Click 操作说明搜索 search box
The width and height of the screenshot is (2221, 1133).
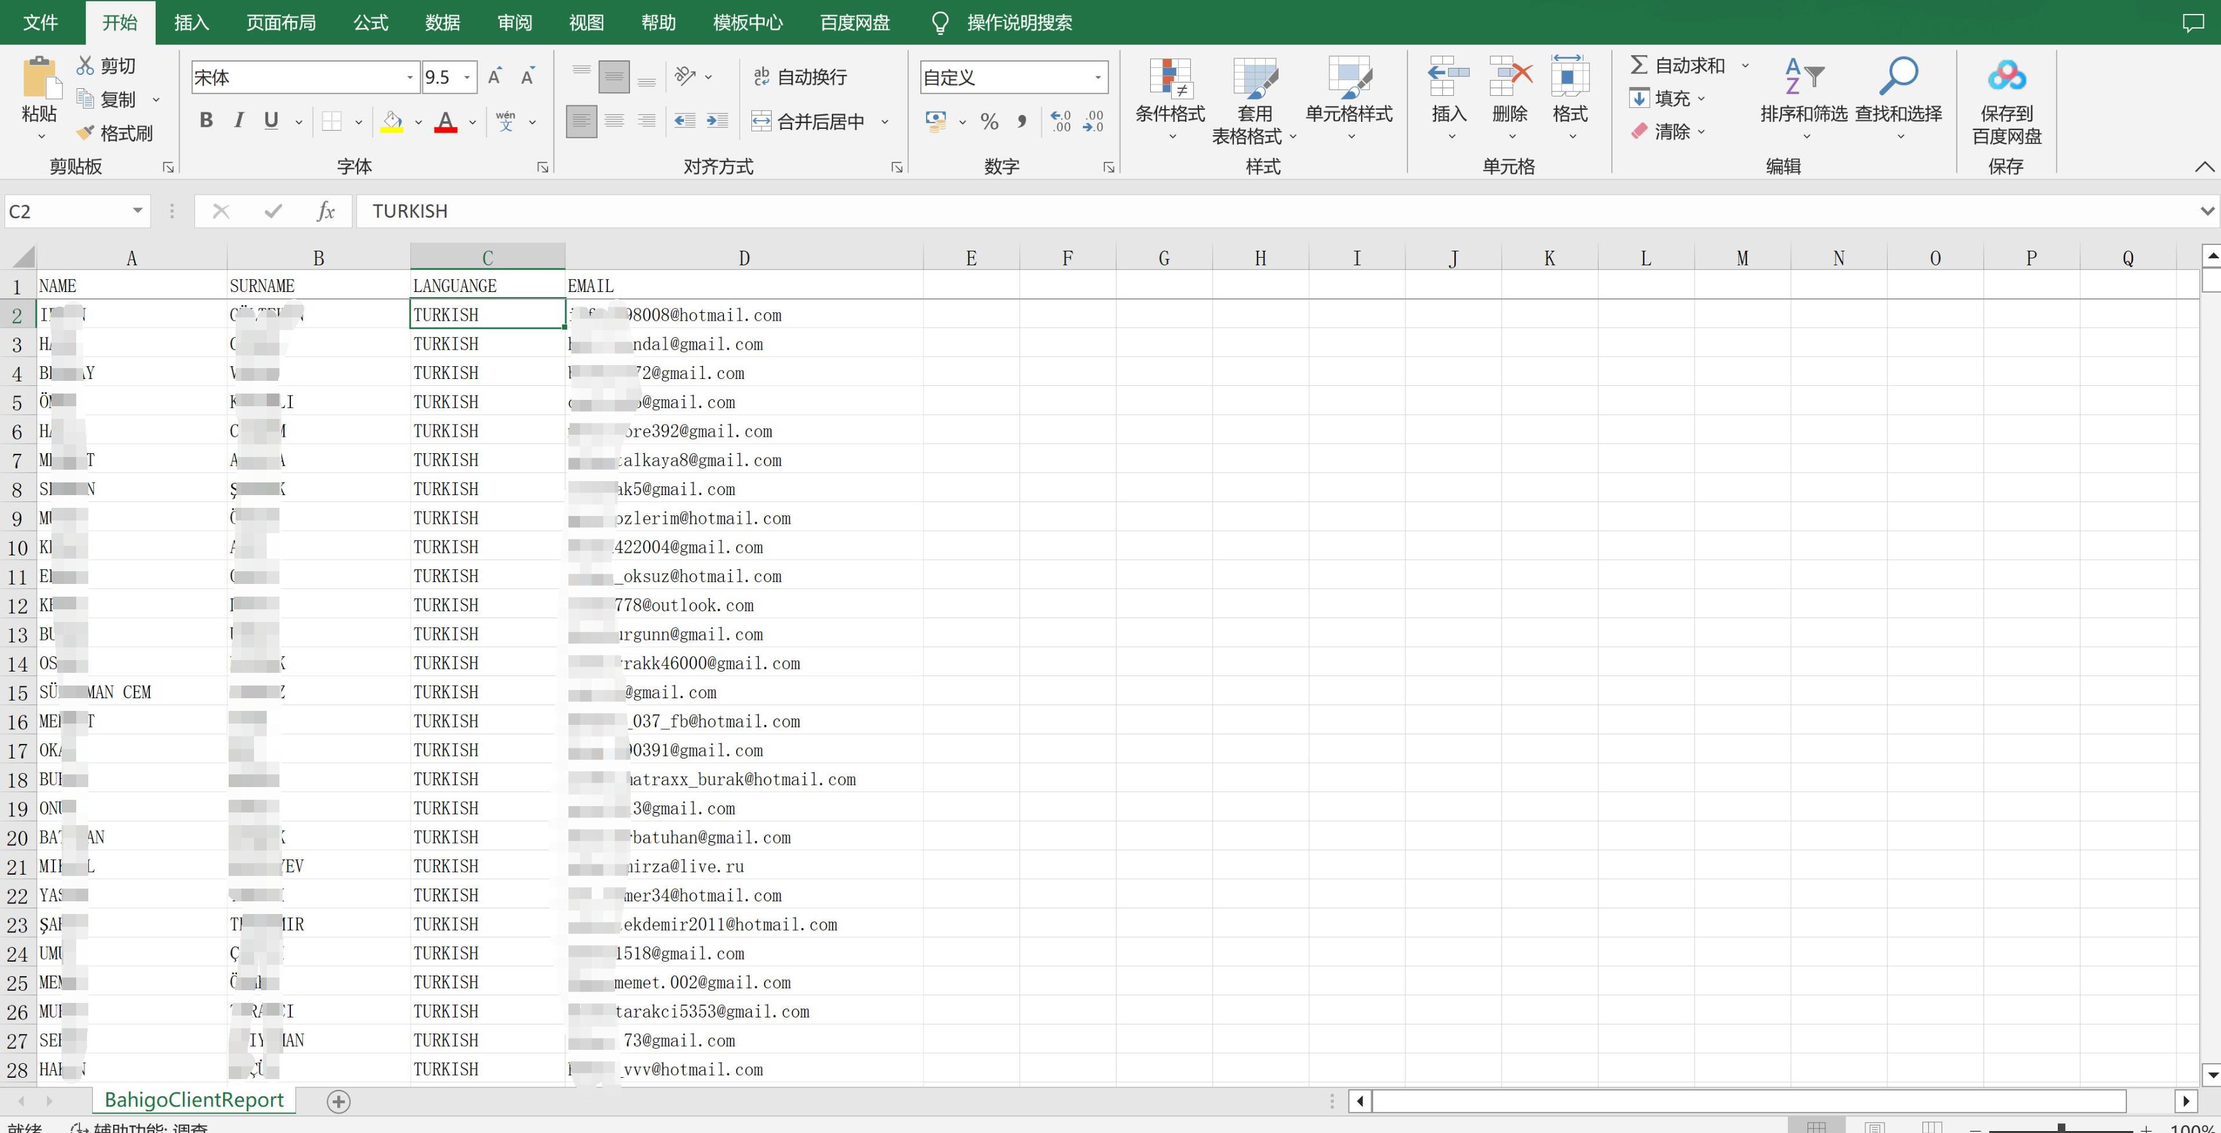coord(1019,22)
